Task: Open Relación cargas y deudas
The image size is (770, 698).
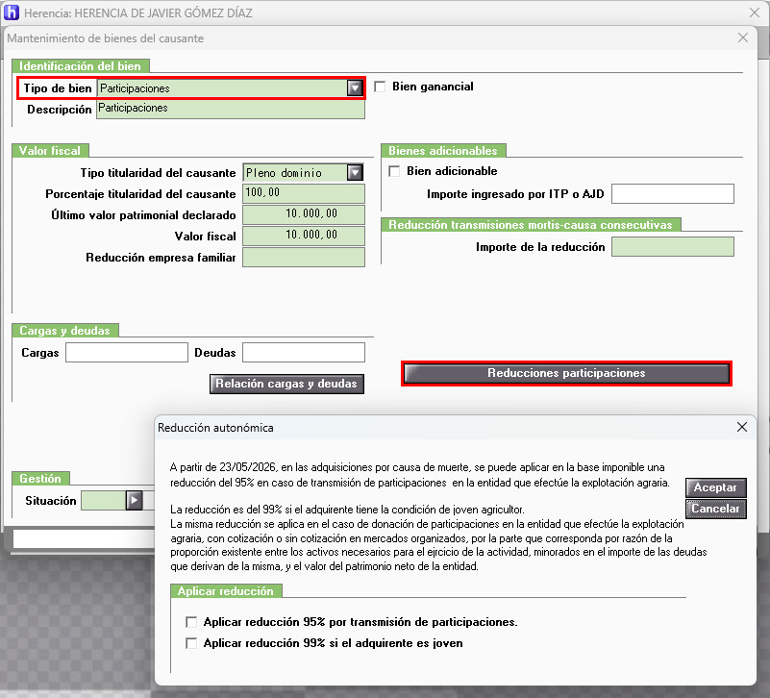Action: click(286, 384)
